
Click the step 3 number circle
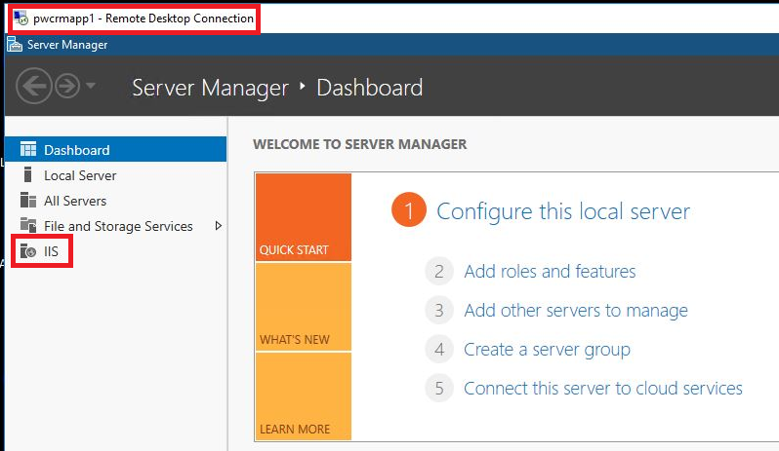click(x=439, y=311)
